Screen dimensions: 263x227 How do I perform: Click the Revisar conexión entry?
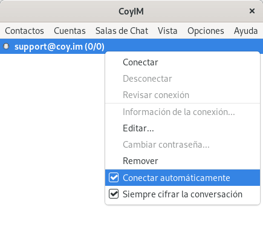[x=183, y=95]
